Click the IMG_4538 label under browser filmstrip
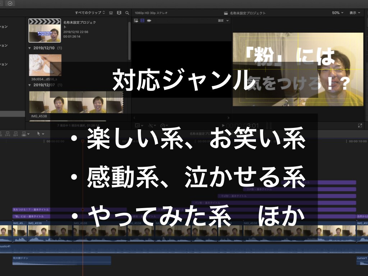368x276 pixels. pos(39,116)
